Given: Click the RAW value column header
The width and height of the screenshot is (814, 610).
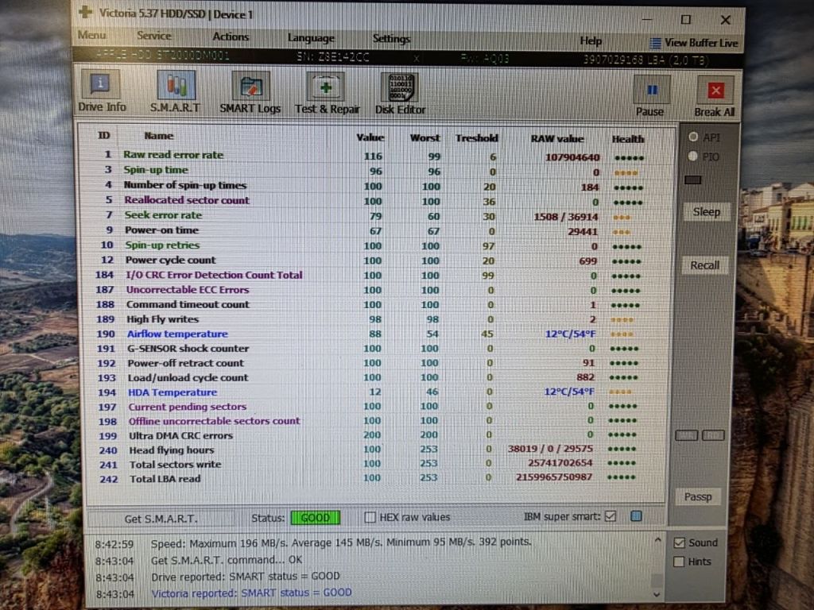Looking at the screenshot, I should click(x=557, y=138).
